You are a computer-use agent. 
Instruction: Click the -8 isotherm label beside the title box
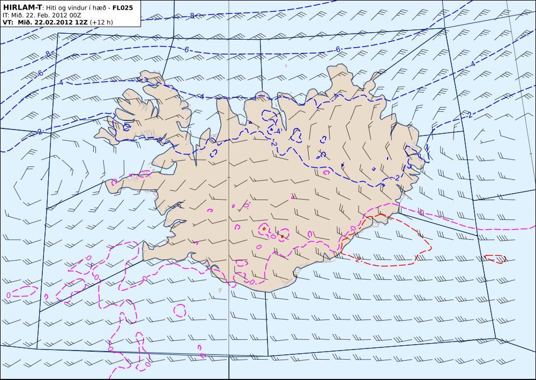coord(192,16)
